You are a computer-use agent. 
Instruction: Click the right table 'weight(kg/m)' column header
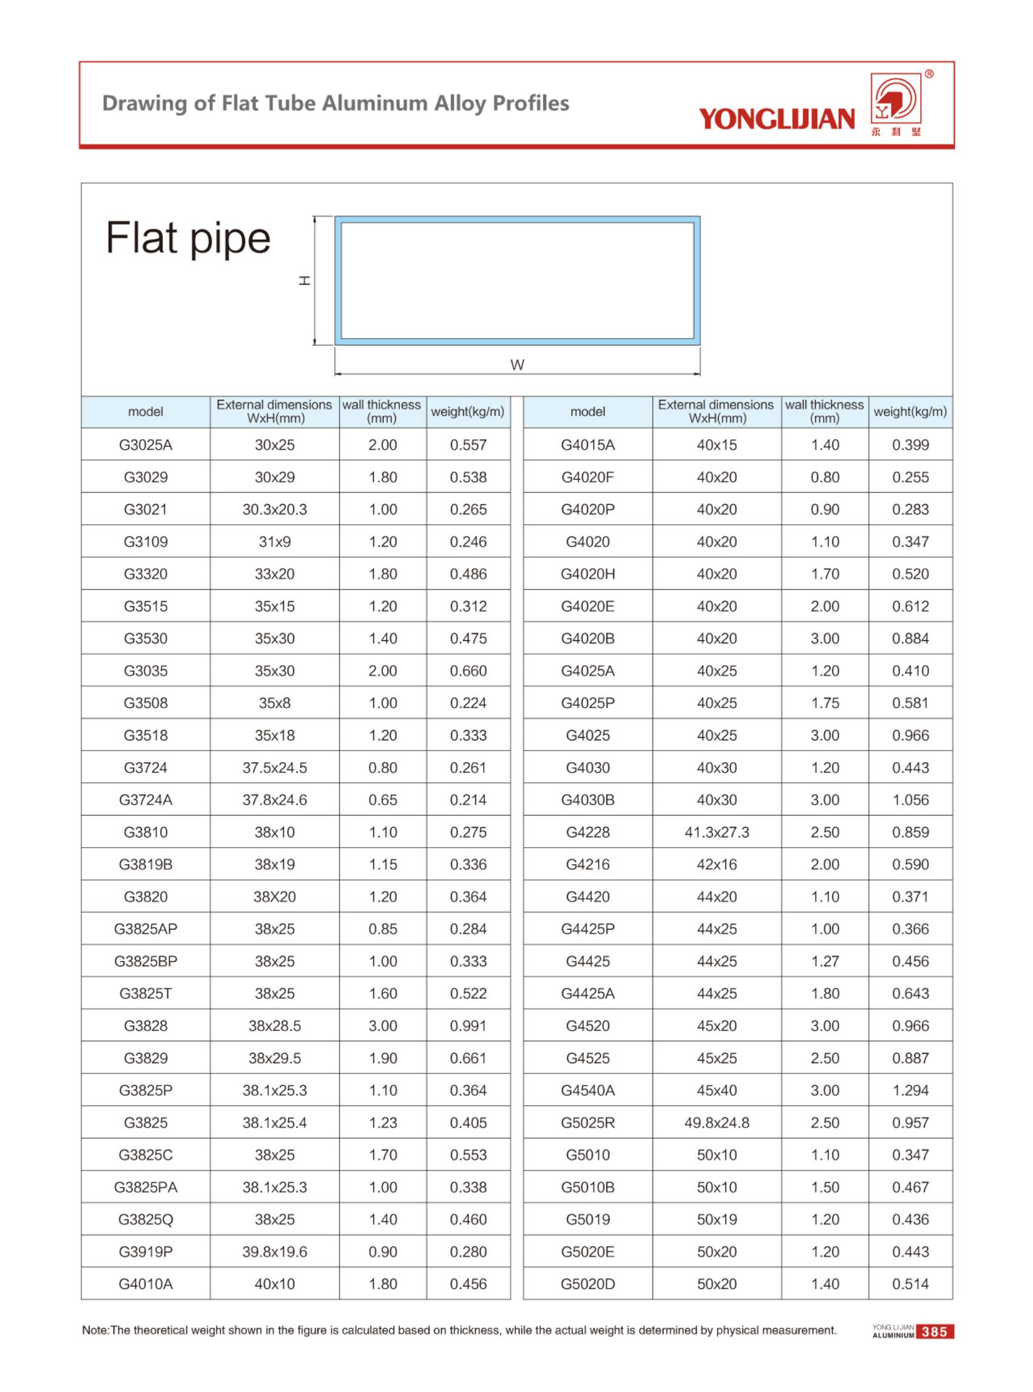click(910, 412)
